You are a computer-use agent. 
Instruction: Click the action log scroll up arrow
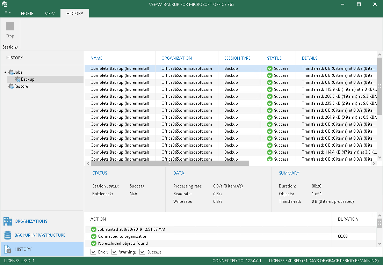380,215
